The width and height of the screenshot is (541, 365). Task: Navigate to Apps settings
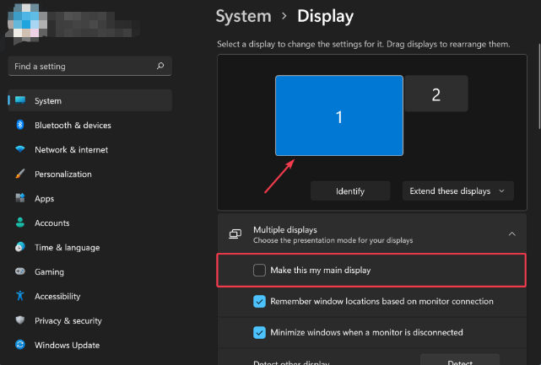[x=89, y=199]
